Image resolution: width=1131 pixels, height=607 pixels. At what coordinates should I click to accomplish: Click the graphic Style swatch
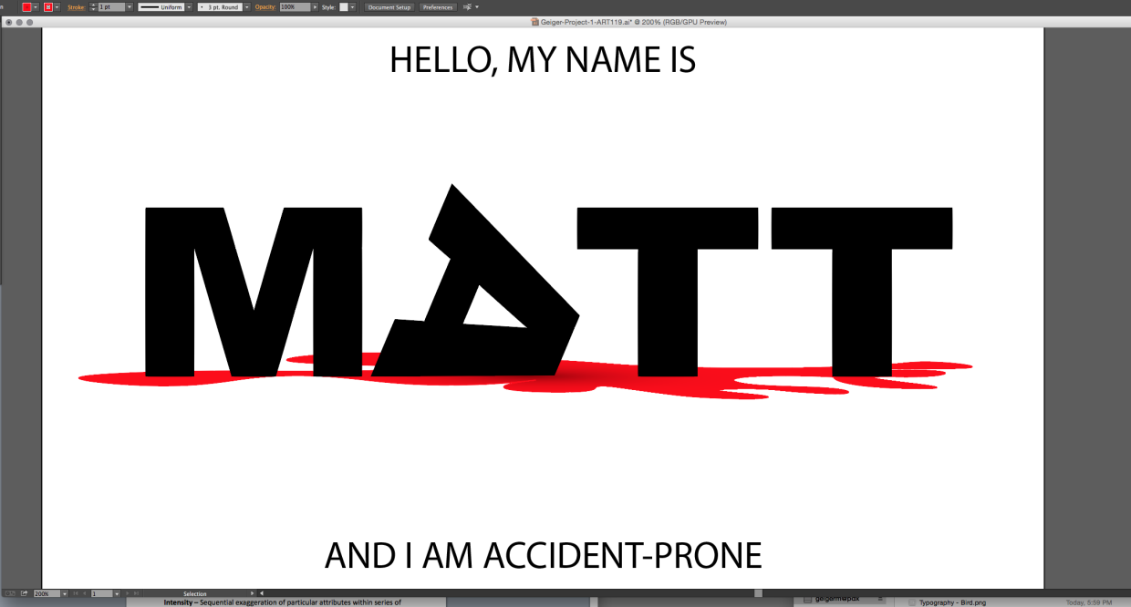pos(343,7)
